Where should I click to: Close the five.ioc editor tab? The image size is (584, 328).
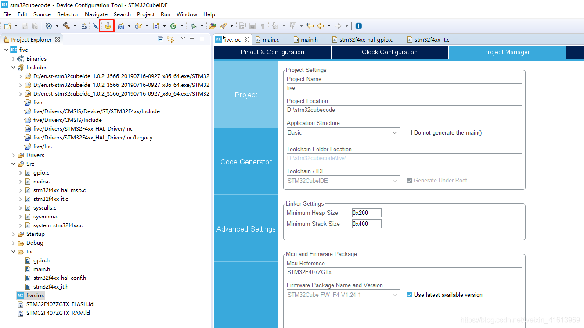(247, 39)
